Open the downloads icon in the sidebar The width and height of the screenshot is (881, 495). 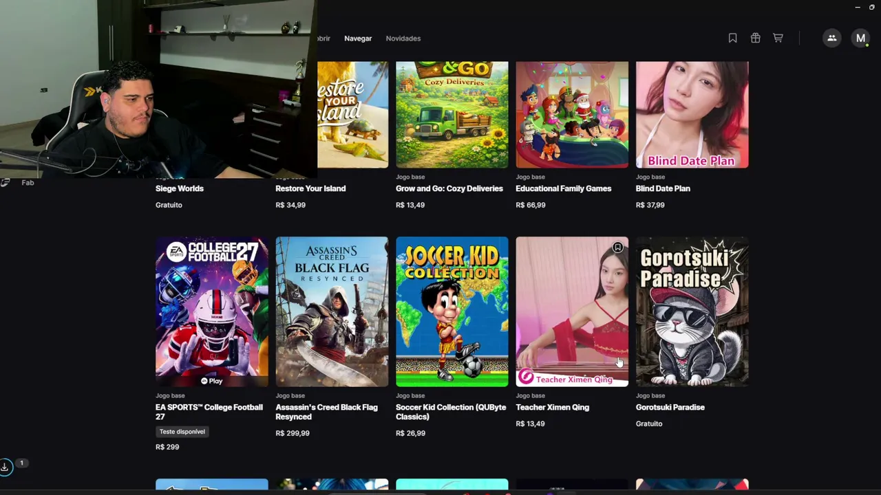click(5, 467)
